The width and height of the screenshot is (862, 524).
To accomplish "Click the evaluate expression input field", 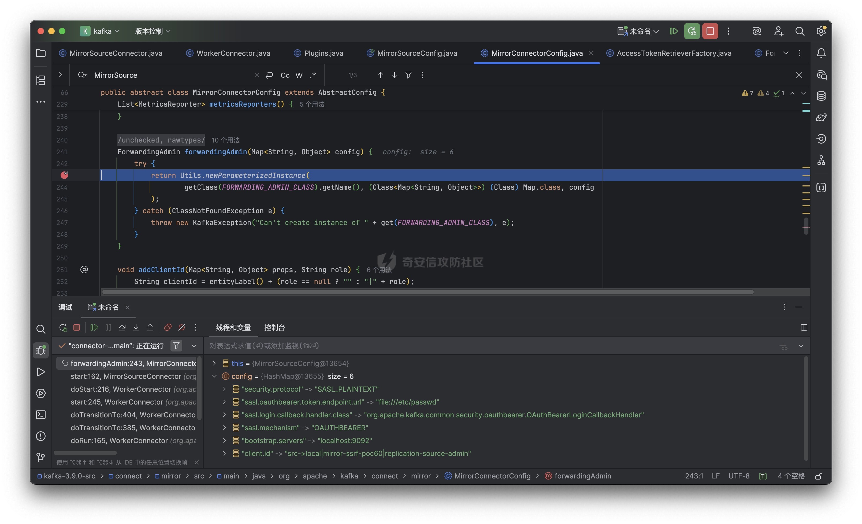I will (x=490, y=346).
